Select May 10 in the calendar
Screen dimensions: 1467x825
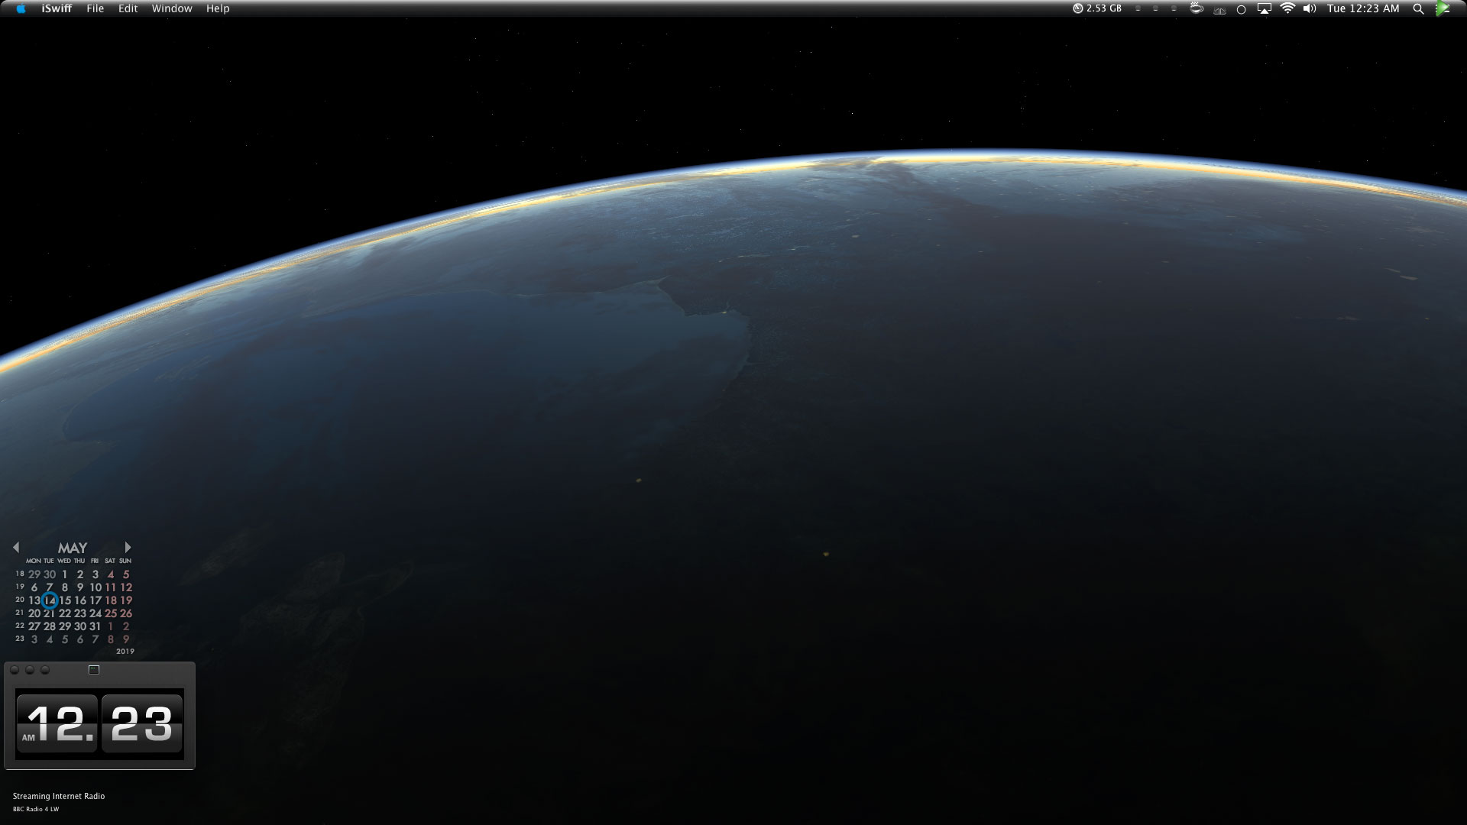coord(96,587)
